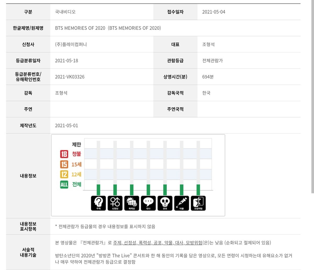The width and height of the screenshot is (314, 270).
Task: Click the green bar above the 주제 icon
Action: [98, 190]
